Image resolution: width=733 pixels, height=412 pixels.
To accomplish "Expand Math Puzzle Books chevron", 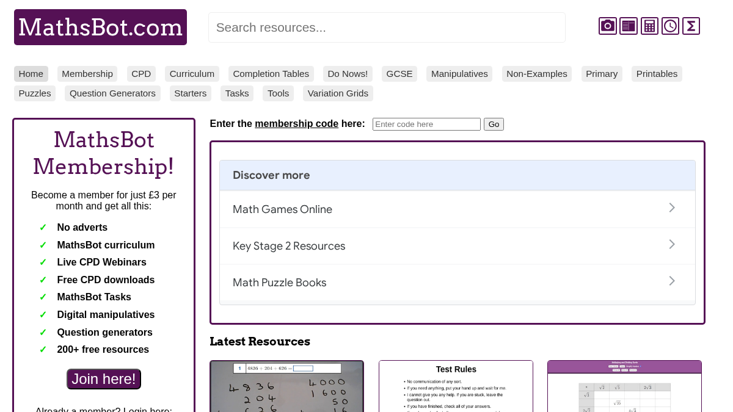I will (672, 281).
